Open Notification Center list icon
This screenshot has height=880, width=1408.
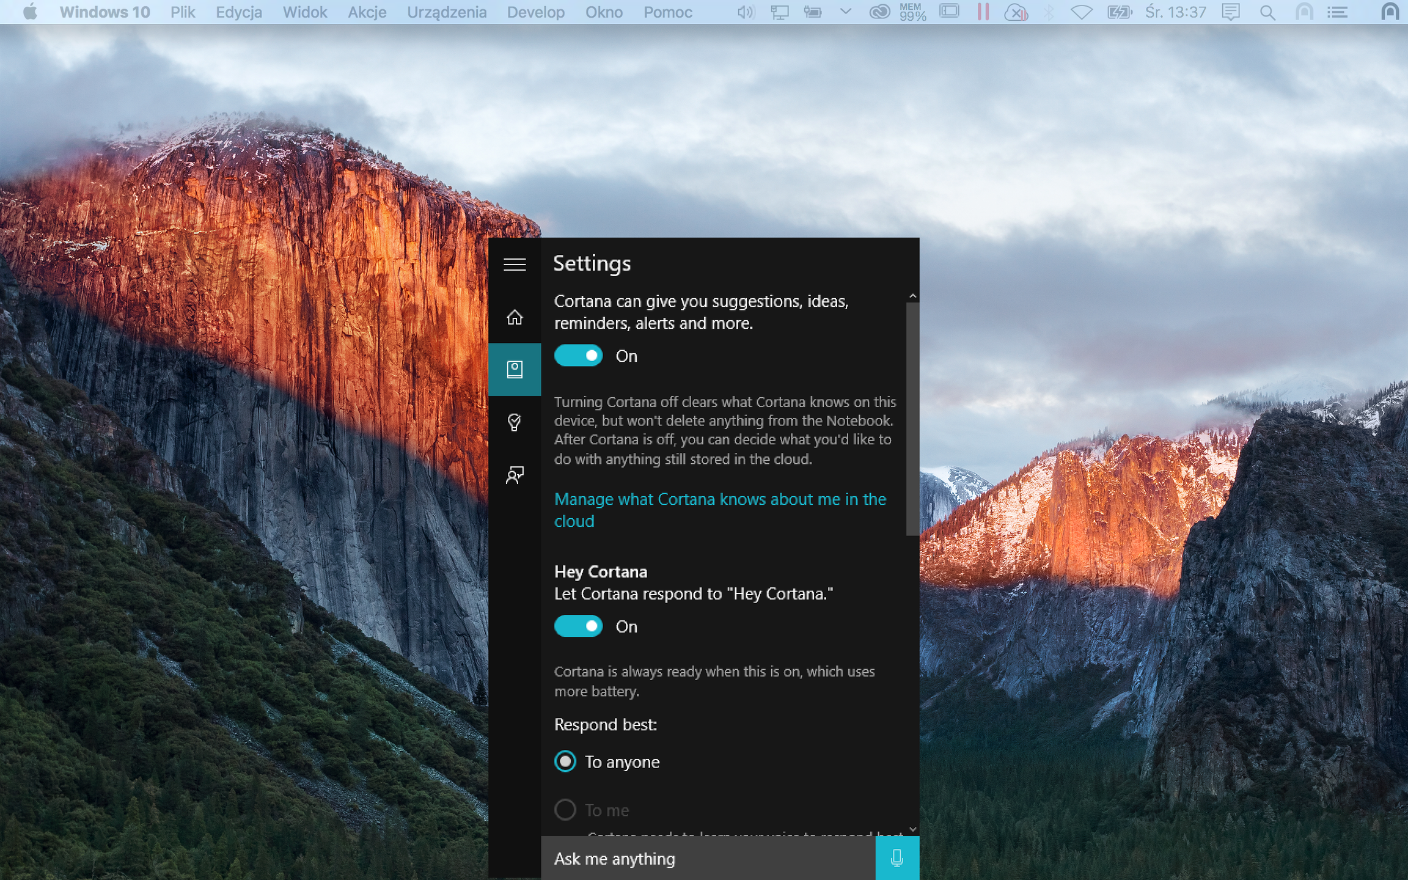click(x=1338, y=12)
